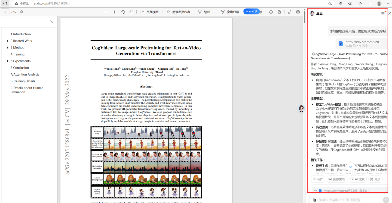Click the PDF page number field
The image size is (392, 203).
[5, 12]
